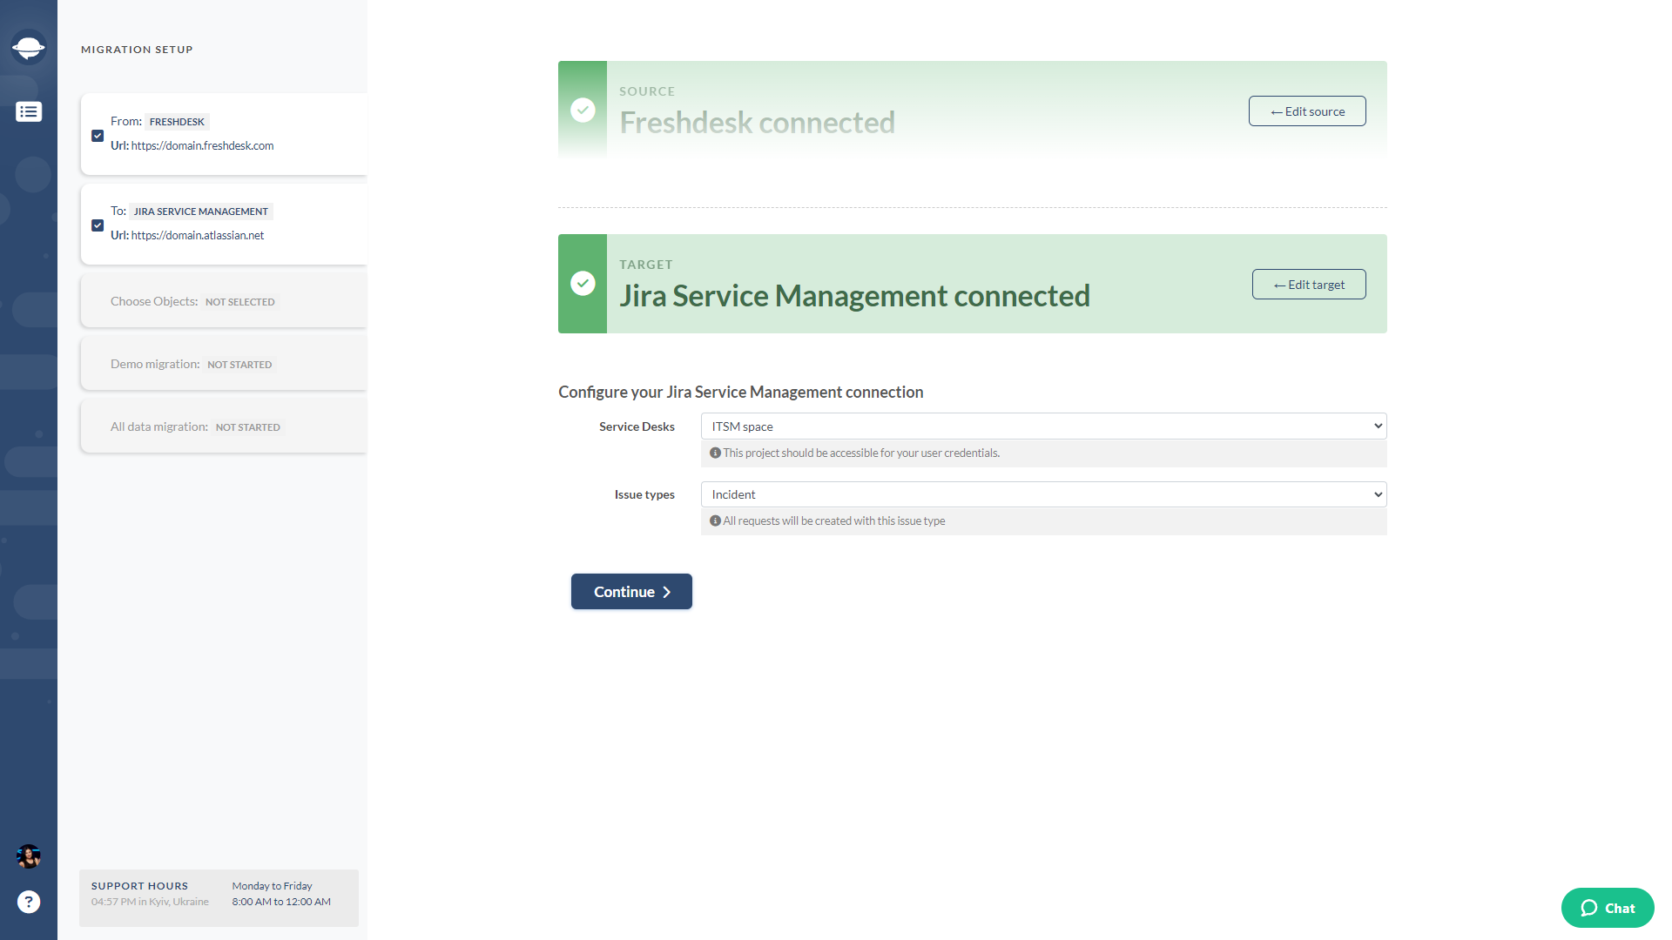Click the Jira Service Management connected checkmark
This screenshot has width=1672, height=940.
tap(583, 283)
